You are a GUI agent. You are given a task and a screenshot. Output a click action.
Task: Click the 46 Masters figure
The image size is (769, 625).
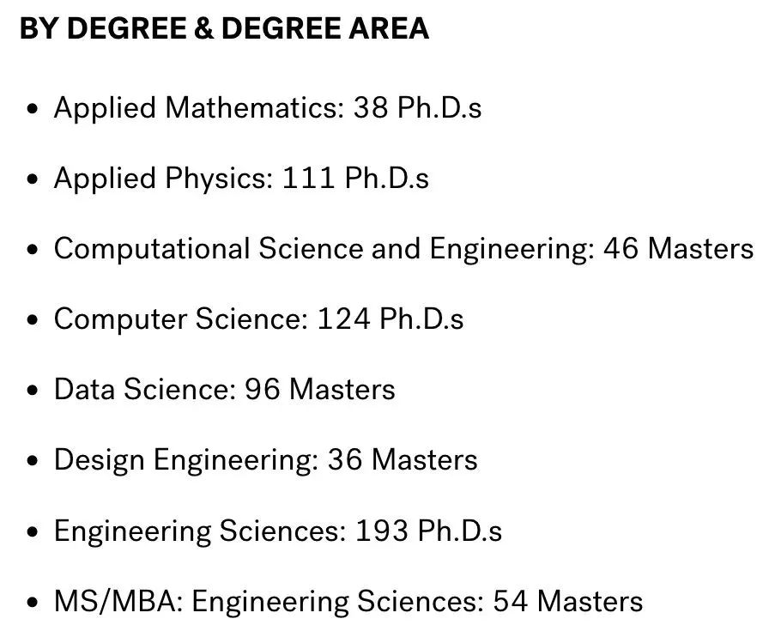click(679, 248)
